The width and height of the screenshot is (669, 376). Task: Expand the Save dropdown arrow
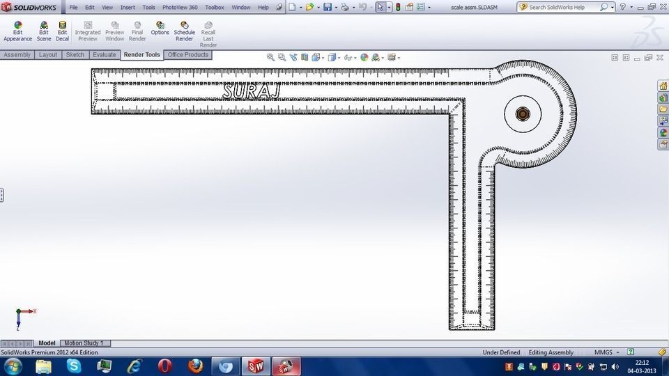click(x=336, y=7)
